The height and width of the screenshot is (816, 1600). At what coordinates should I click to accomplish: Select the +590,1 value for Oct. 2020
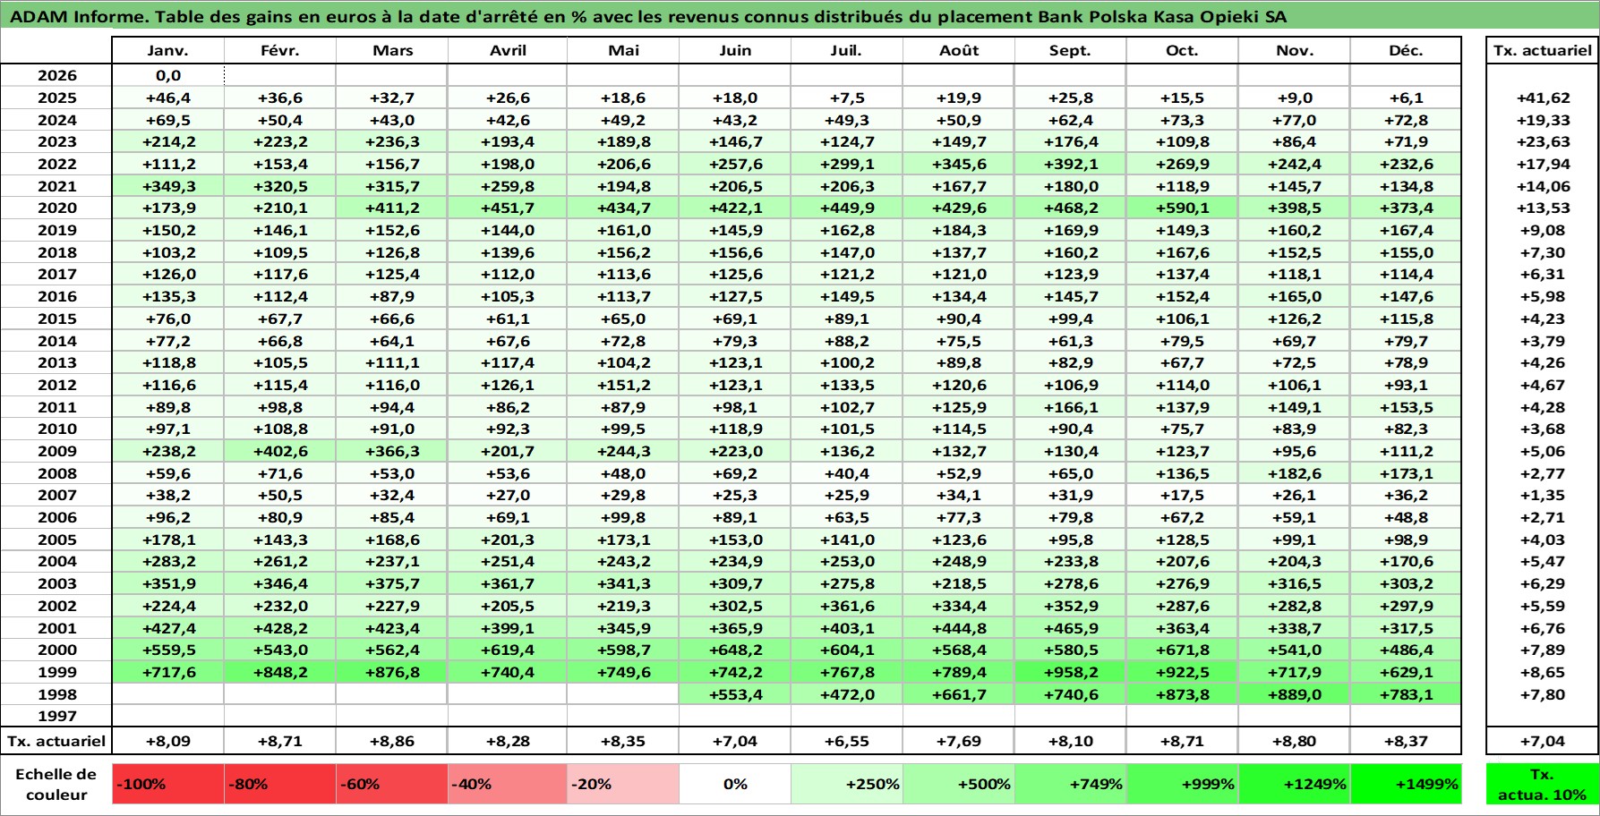[1183, 208]
